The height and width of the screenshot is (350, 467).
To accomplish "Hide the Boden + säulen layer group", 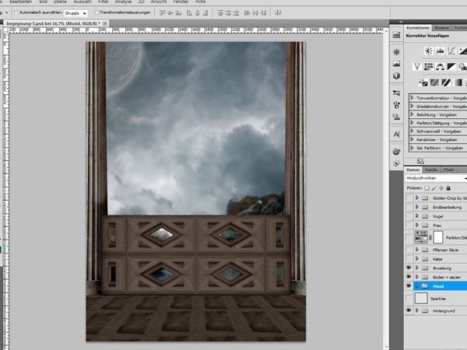I will (409, 277).
